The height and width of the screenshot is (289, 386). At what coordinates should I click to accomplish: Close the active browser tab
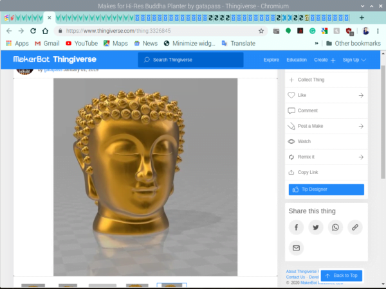(50, 18)
